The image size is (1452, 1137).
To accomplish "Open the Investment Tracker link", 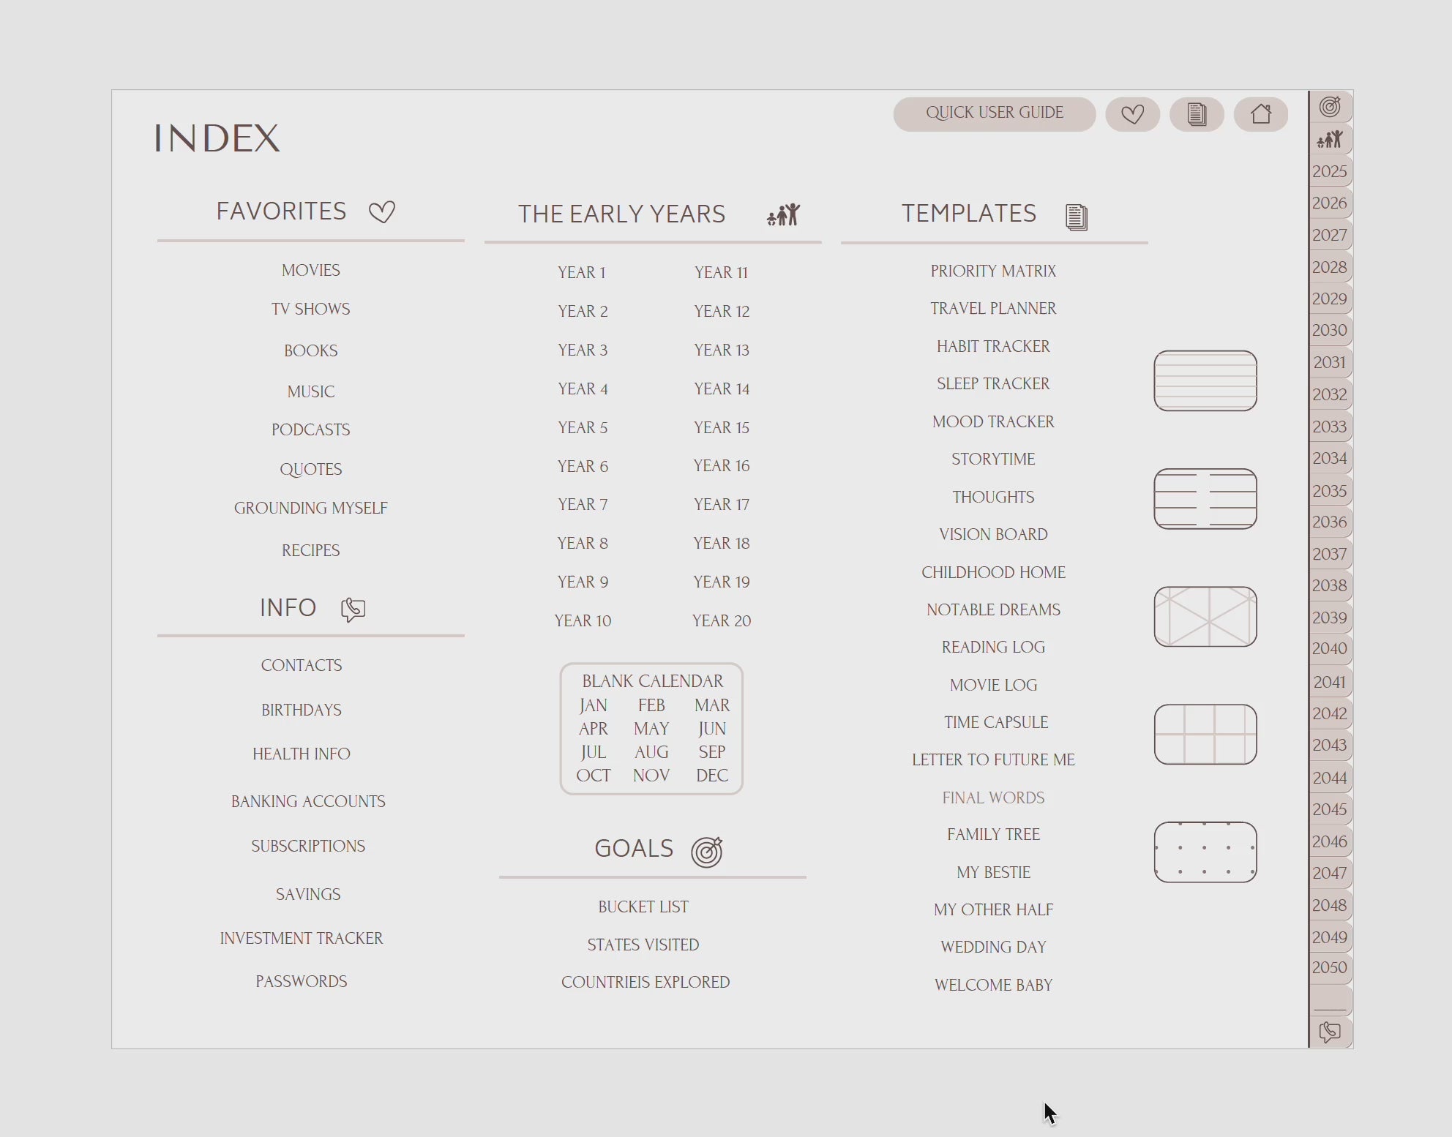I will click(x=301, y=938).
